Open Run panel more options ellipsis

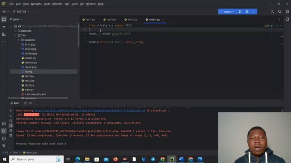37,103
